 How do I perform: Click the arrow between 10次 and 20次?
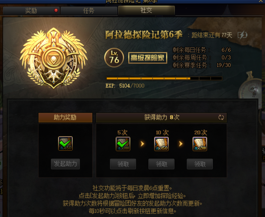pos(181,143)
